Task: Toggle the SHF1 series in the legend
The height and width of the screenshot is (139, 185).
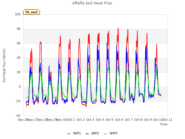Action: [x=74, y=133]
